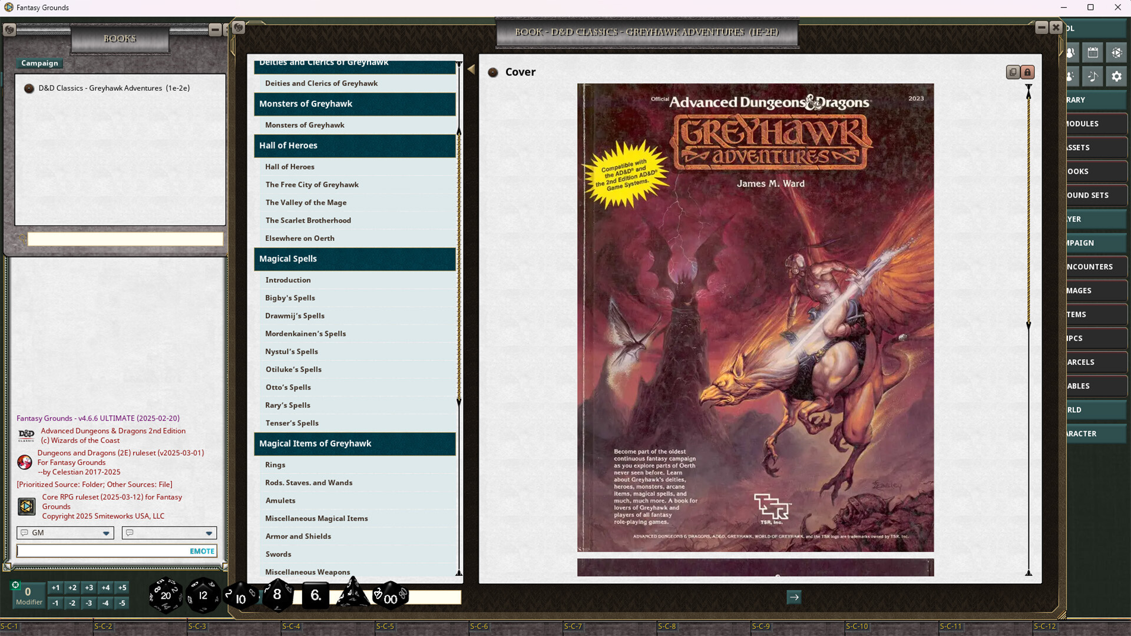The image size is (1131, 636).
Task: Toggle the red lock on Cover page
Action: tap(1027, 72)
